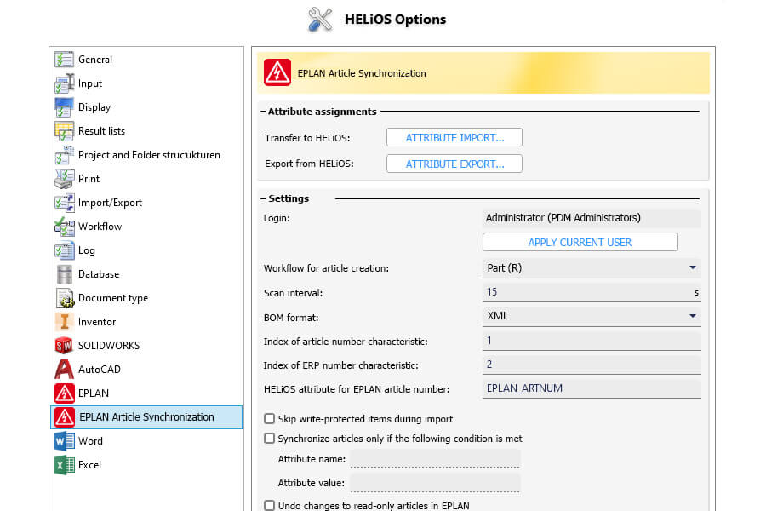Screen dimensions: 766x511
Task: Select Result lists in the sidebar
Action: click(101, 131)
